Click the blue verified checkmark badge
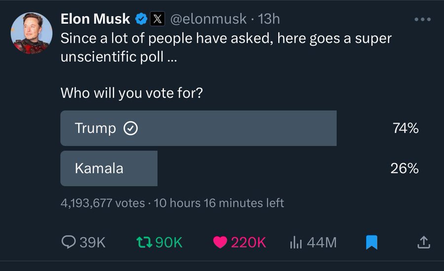This screenshot has width=444, height=271. click(x=142, y=19)
